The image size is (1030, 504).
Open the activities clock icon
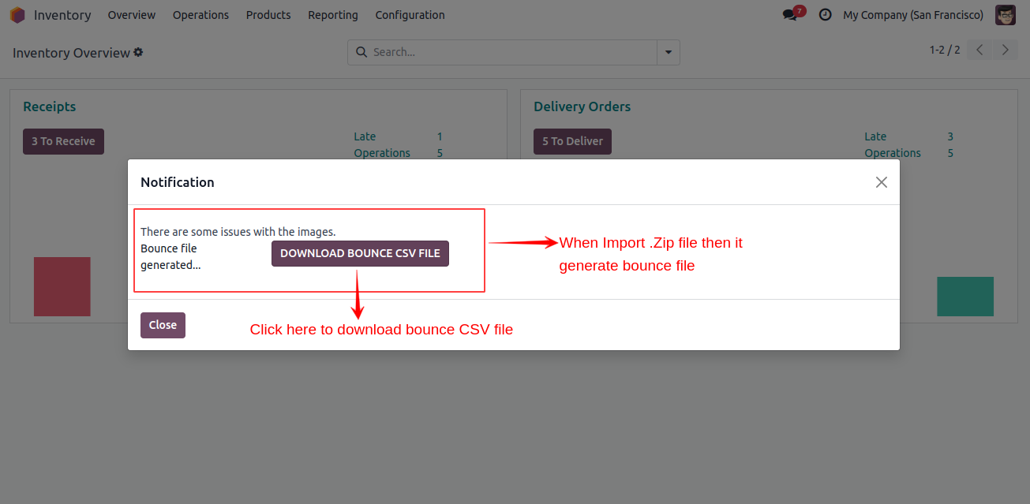point(825,15)
